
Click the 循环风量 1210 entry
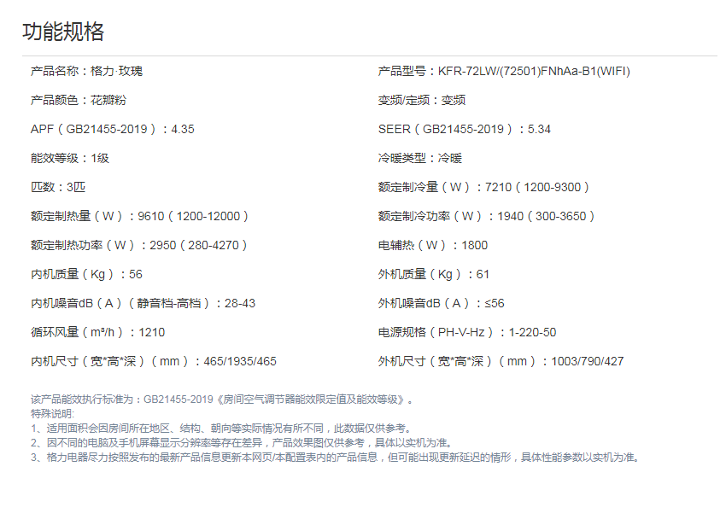97,333
